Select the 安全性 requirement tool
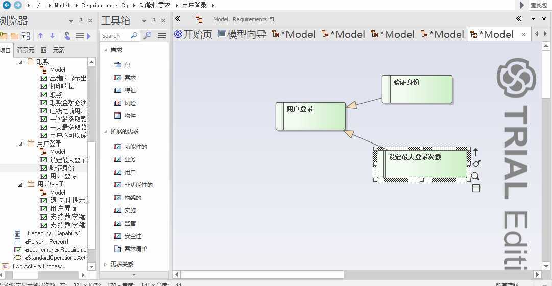The width and height of the screenshot is (552, 286). (x=128, y=236)
